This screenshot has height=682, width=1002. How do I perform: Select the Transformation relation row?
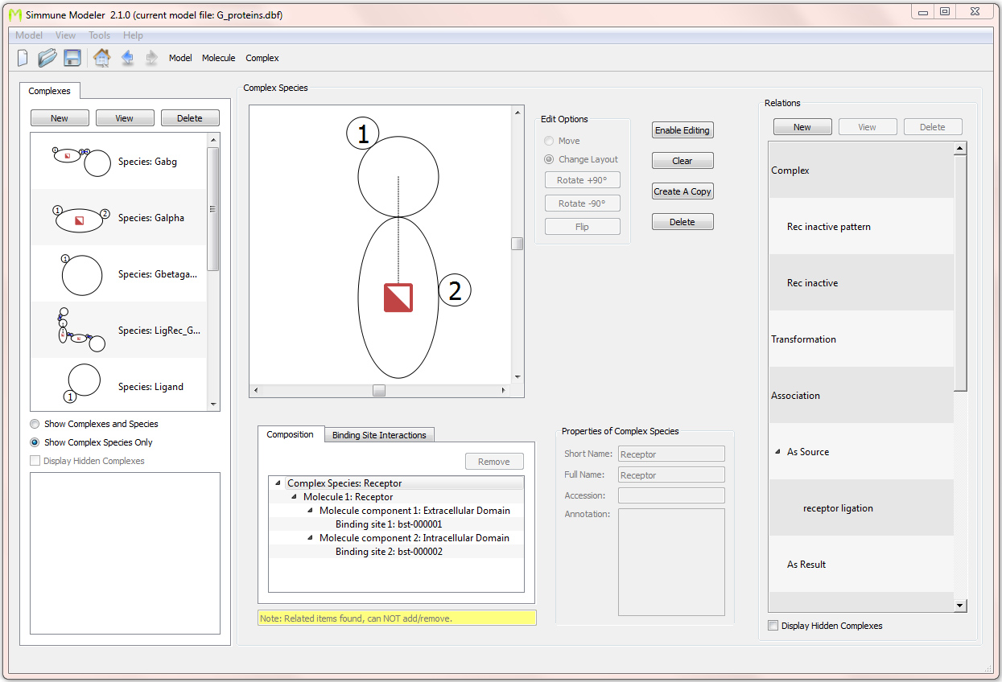(861, 339)
